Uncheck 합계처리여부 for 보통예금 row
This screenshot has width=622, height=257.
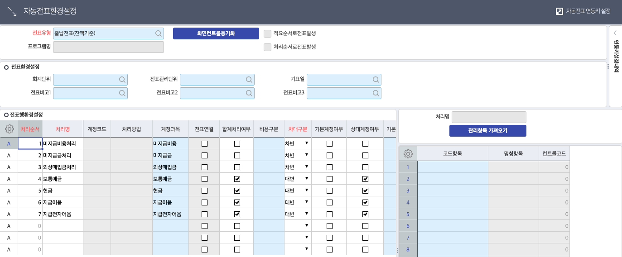[x=237, y=179]
